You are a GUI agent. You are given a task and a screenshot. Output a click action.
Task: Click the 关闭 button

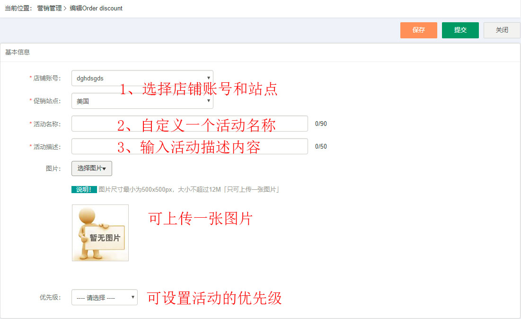tap(502, 30)
